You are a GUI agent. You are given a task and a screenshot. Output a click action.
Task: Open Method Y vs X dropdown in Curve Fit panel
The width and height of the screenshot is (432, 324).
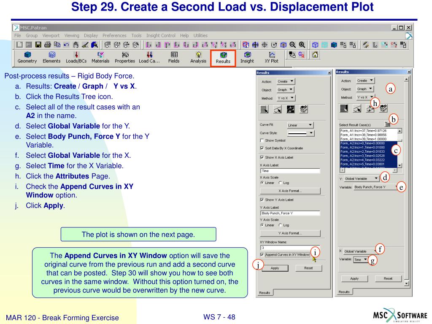coord(286,98)
